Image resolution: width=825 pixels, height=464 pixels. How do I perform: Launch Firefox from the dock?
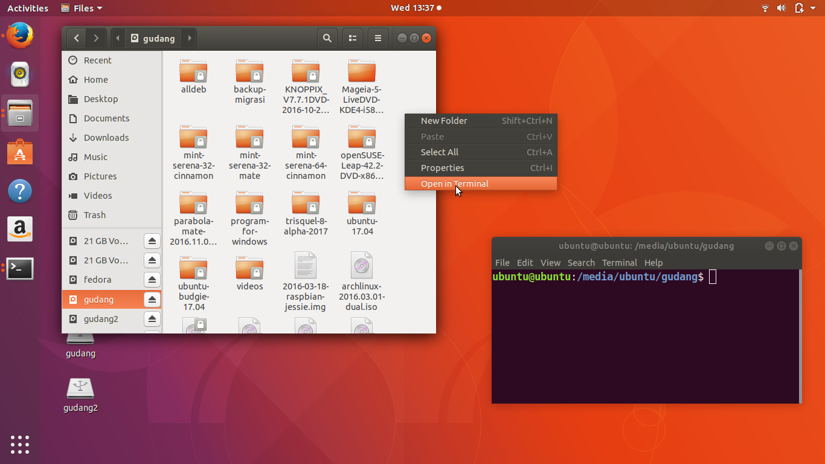tap(20, 36)
